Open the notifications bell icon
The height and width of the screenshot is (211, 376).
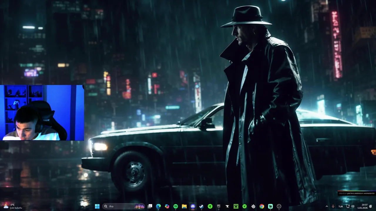[x=371, y=206]
